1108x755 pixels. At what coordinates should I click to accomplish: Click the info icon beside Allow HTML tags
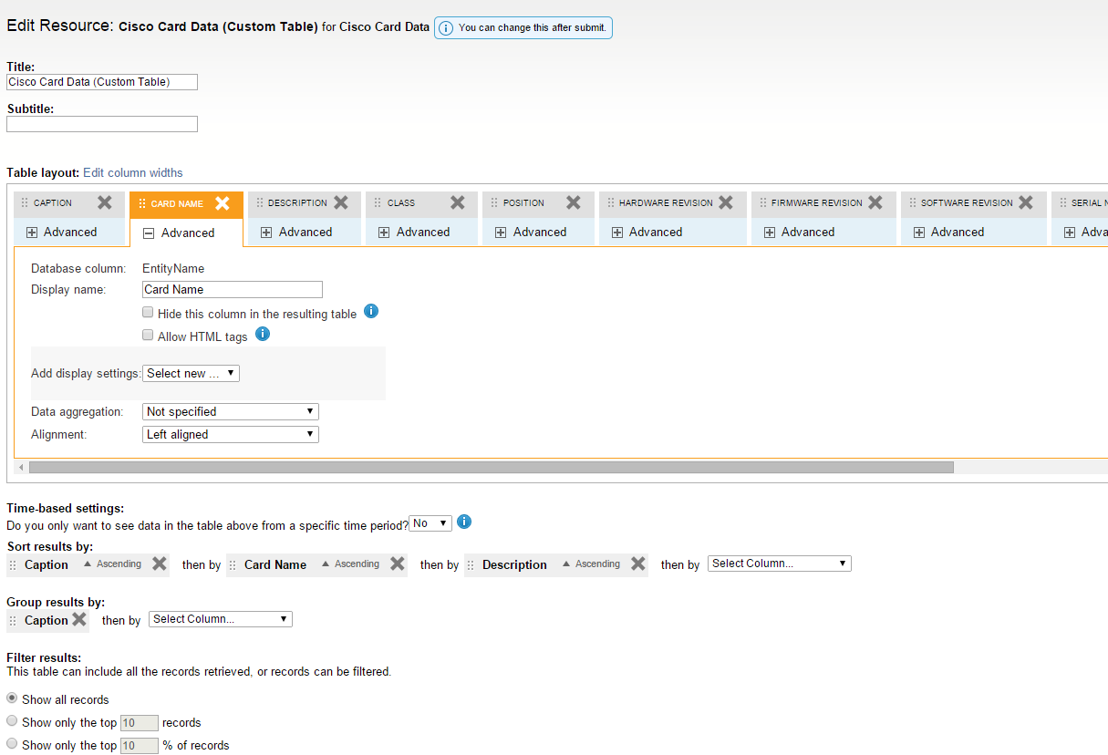tap(263, 334)
